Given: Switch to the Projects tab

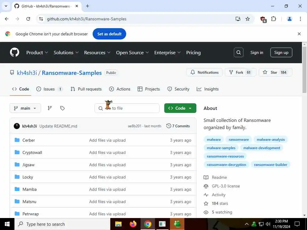Looking at the screenshot, I should pyautogui.click(x=149, y=89).
